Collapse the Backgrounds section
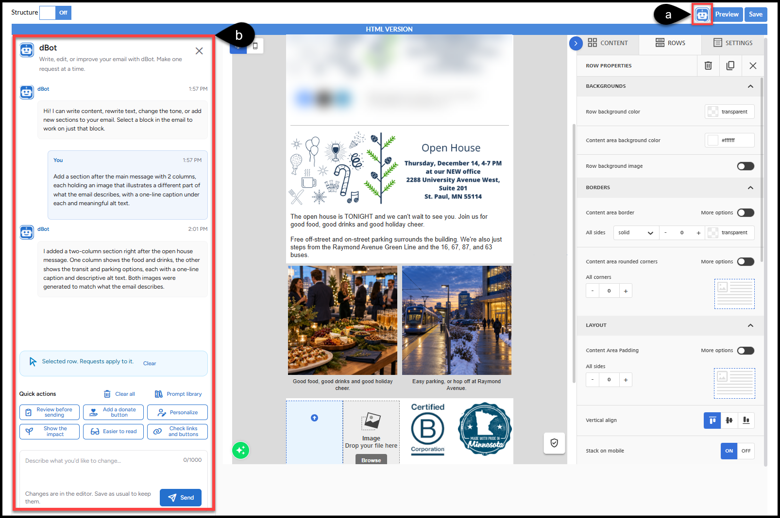780x518 pixels. pos(750,86)
